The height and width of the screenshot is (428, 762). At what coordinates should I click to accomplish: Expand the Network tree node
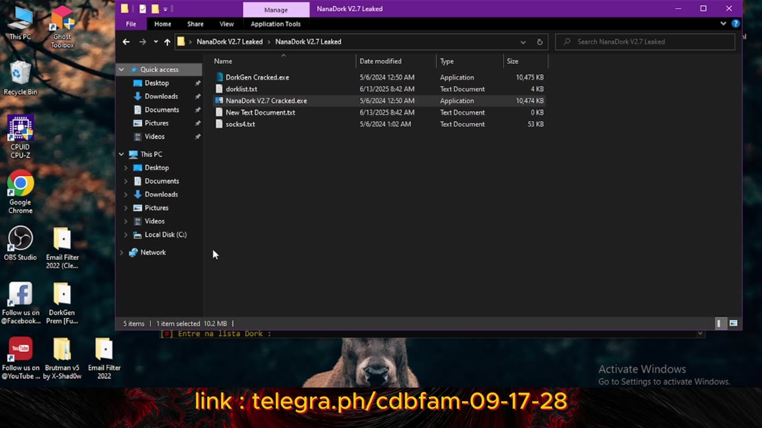(121, 253)
